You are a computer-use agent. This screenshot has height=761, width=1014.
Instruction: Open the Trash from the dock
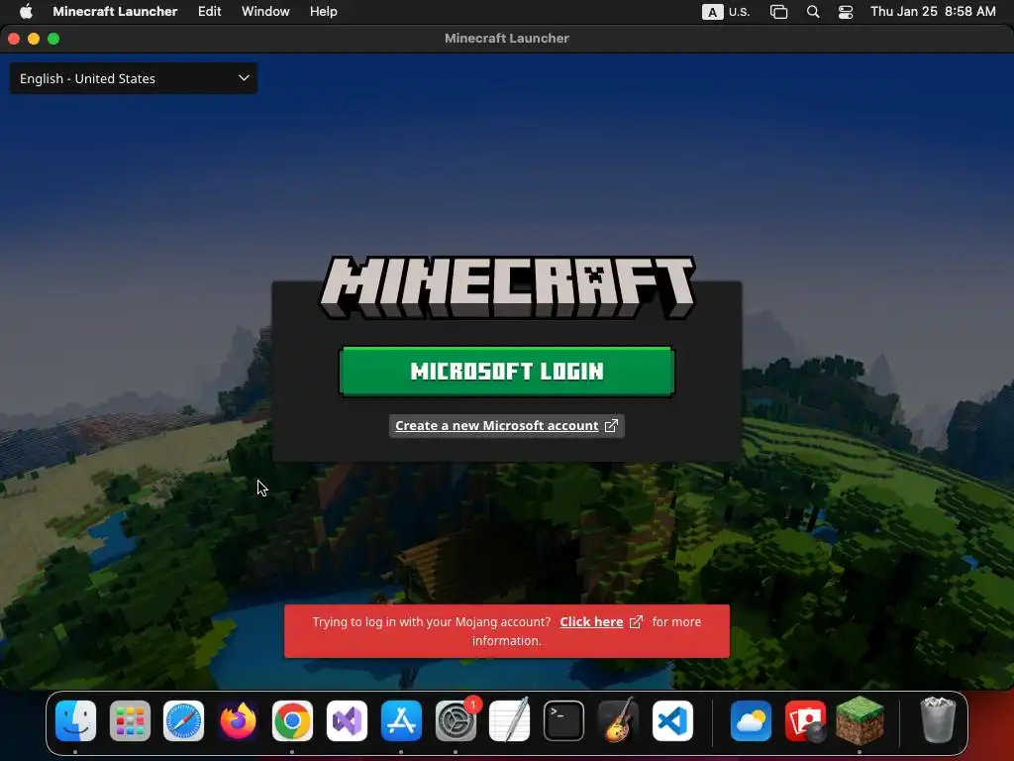[938, 720]
